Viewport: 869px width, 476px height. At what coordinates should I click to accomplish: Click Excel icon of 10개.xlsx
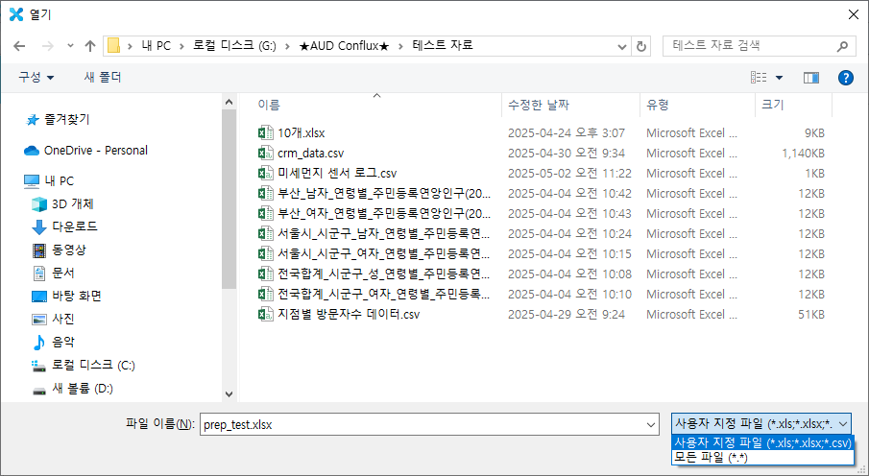tap(265, 133)
